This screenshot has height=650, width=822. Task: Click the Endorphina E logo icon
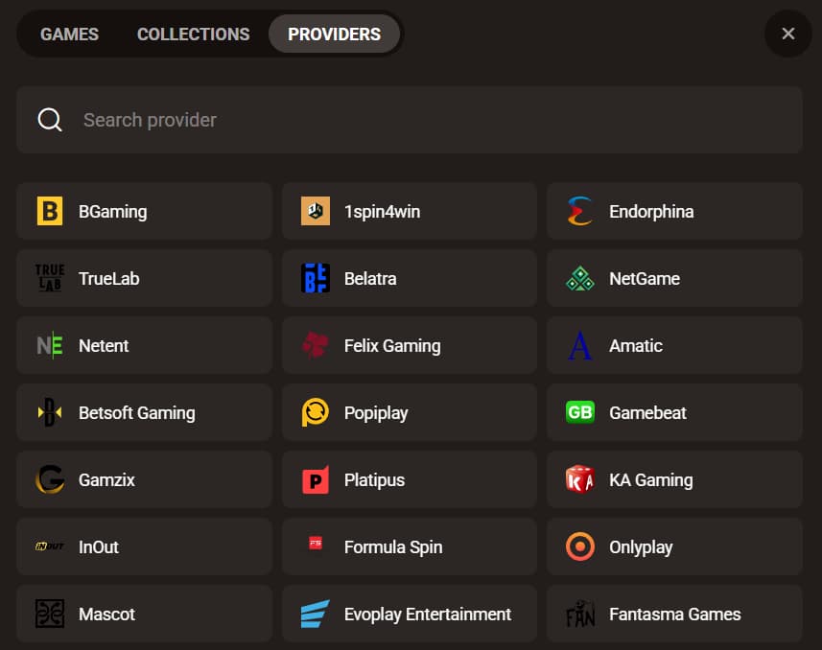pyautogui.click(x=579, y=211)
